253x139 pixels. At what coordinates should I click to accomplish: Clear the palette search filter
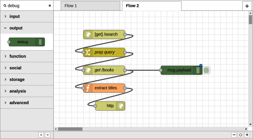[x=49, y=6]
